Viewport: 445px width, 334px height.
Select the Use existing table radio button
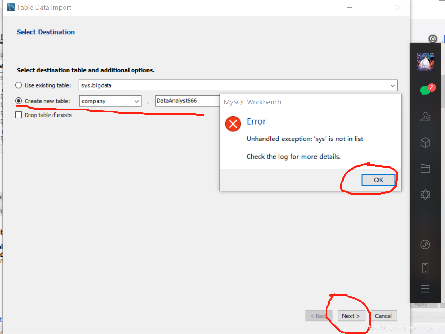19,85
